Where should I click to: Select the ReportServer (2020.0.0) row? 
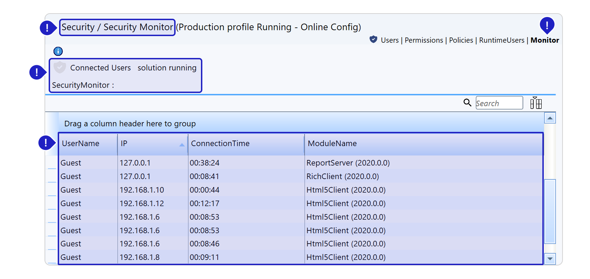348,163
